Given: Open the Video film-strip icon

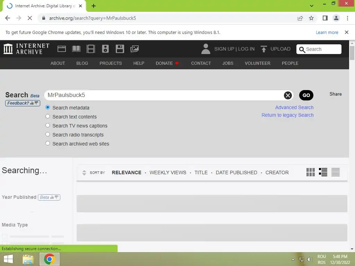Looking at the screenshot, I should [x=91, y=49].
